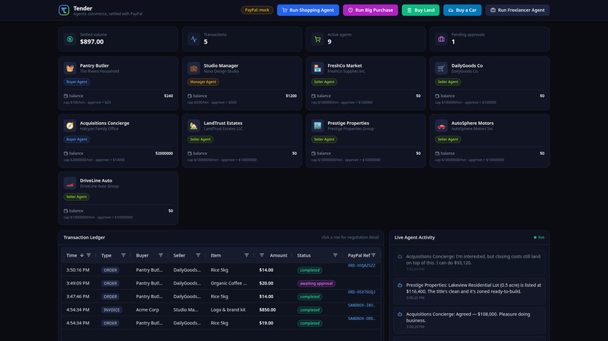The image size is (608, 341).
Task: Open the Amount column filter menu
Action: (x=262, y=255)
